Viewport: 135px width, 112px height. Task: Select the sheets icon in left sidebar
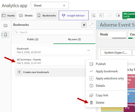[x=6, y=26]
